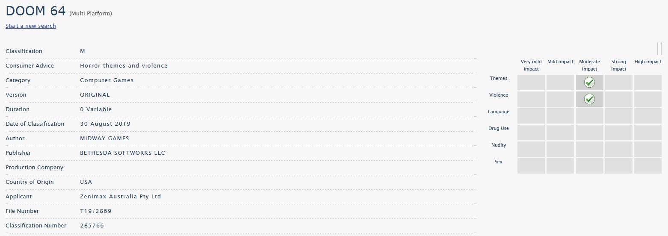668x236 pixels.
Task: Click the Violence moderate impact checkmark
Action: 589,99
